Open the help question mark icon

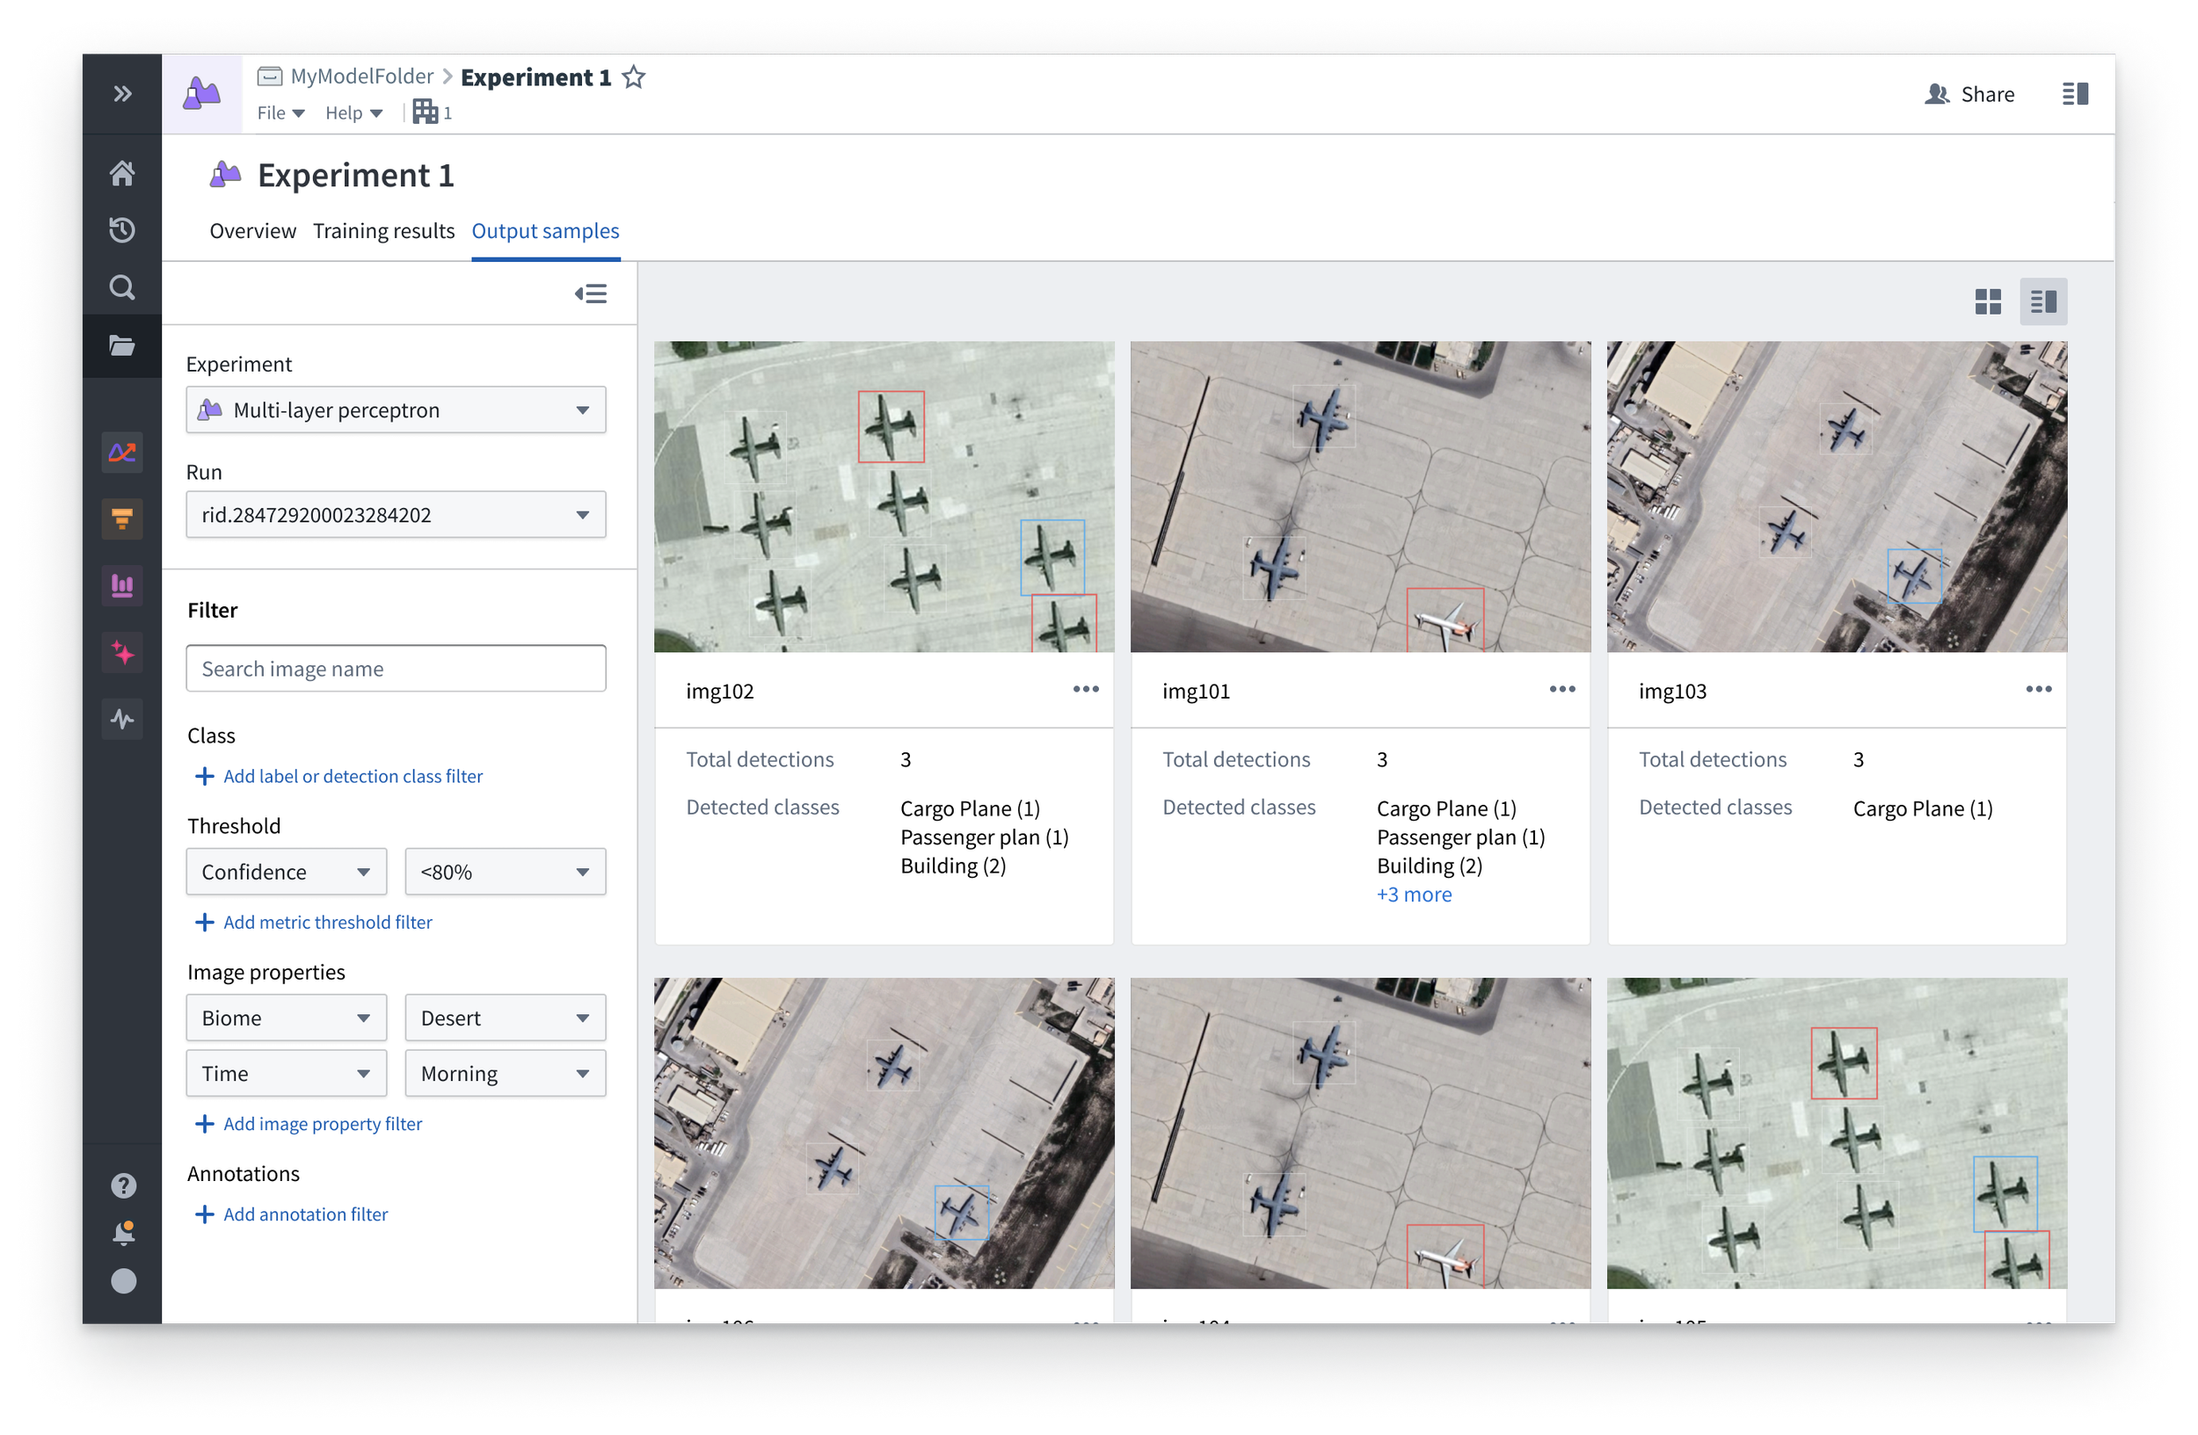(x=123, y=1185)
